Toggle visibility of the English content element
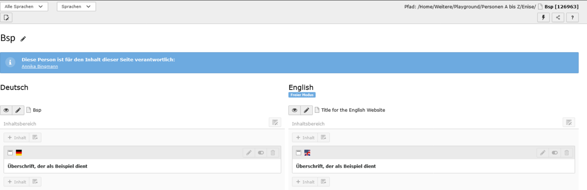 (555, 153)
